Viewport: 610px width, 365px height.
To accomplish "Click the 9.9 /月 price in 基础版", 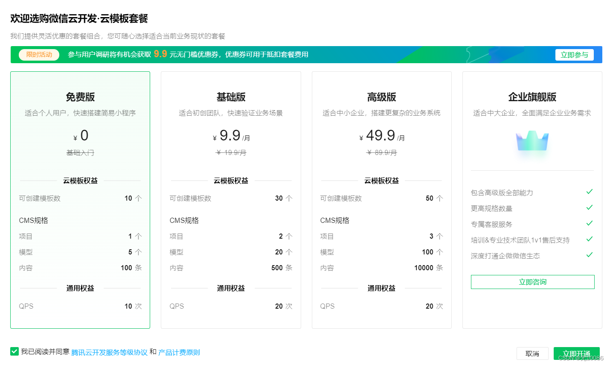I will pyautogui.click(x=231, y=136).
